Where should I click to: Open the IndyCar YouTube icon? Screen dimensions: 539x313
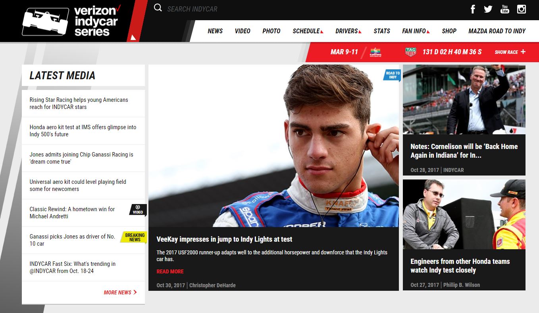coord(505,9)
